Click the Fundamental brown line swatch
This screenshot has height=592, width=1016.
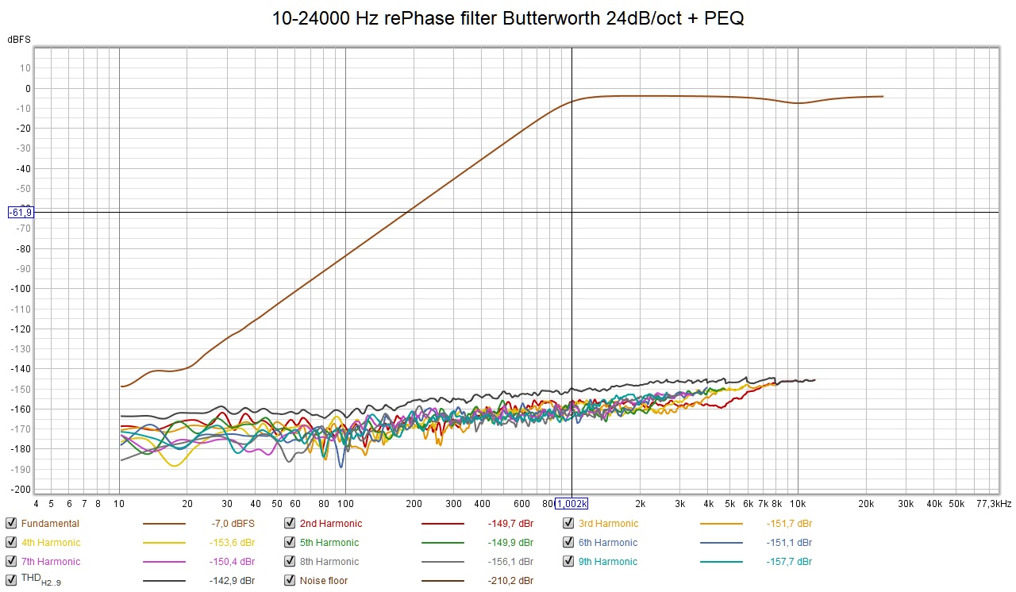click(x=164, y=524)
